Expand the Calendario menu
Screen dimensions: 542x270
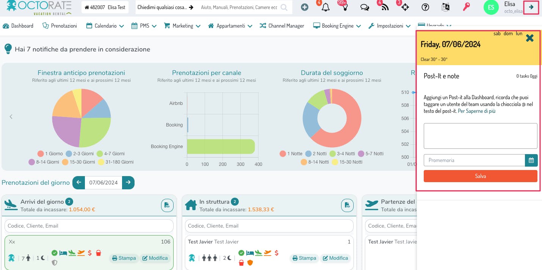pyautogui.click(x=105, y=26)
